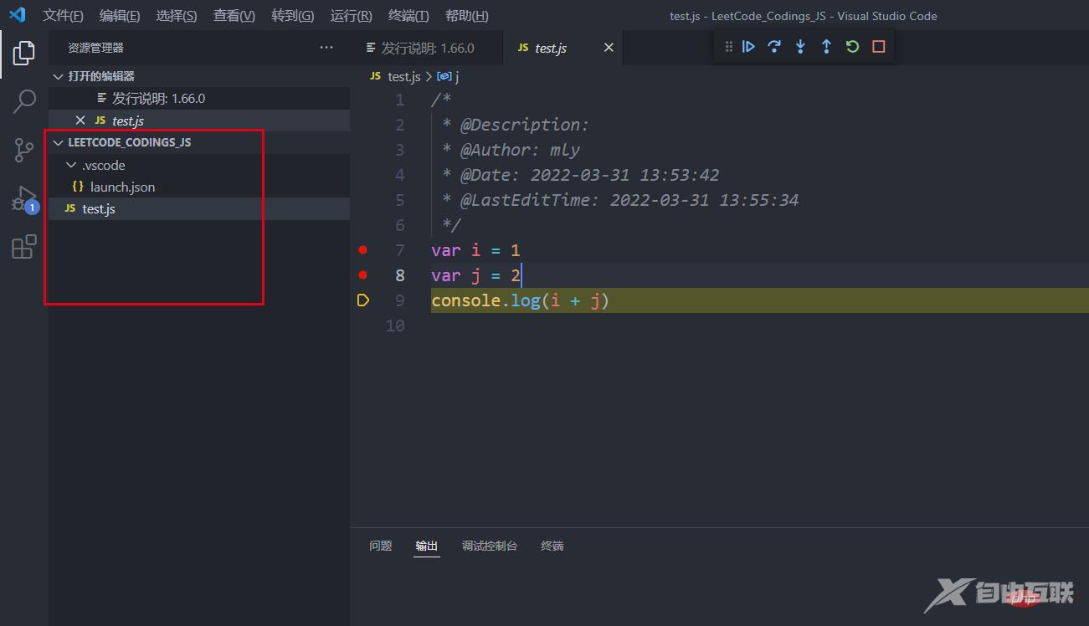Switch to 调试控制台 panel tab
The image size is (1089, 626).
(x=490, y=546)
